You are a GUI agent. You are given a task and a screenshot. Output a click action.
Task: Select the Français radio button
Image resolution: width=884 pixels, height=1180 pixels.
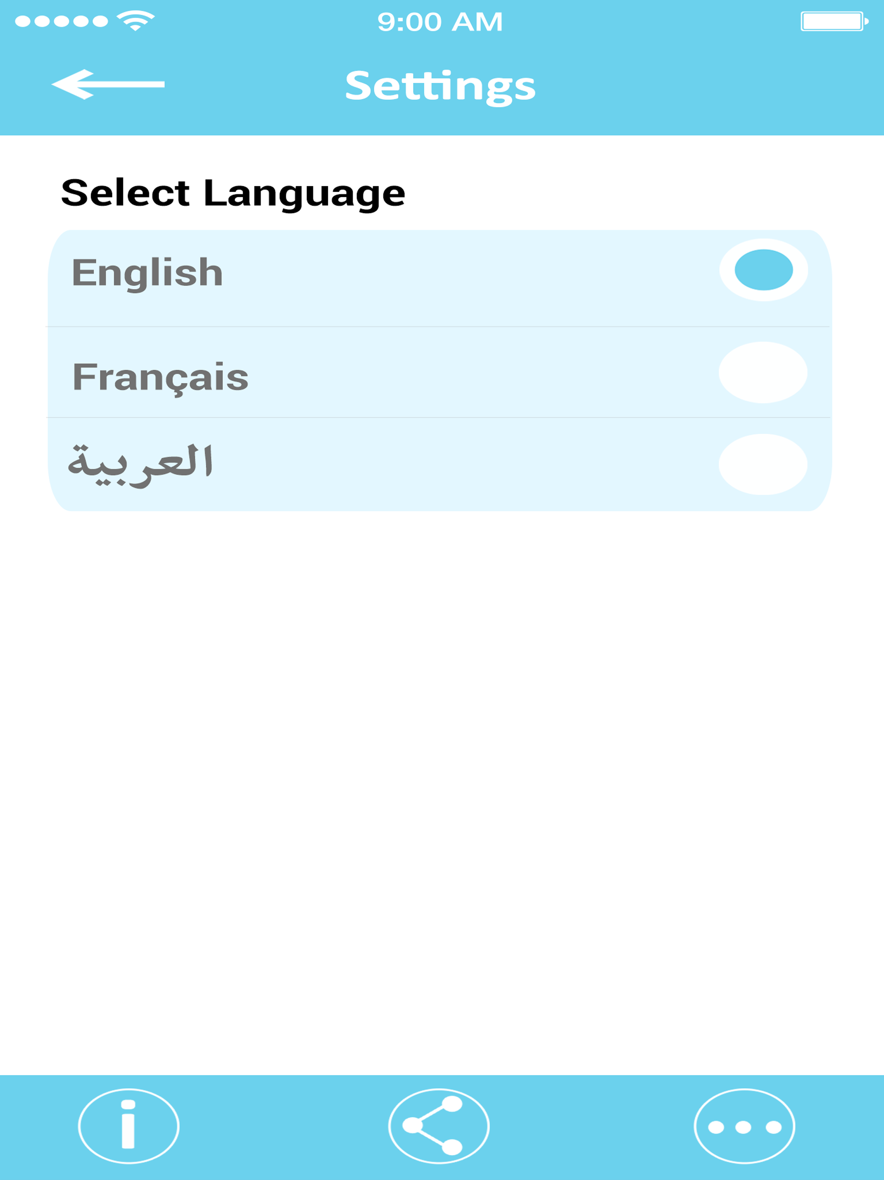pyautogui.click(x=763, y=372)
